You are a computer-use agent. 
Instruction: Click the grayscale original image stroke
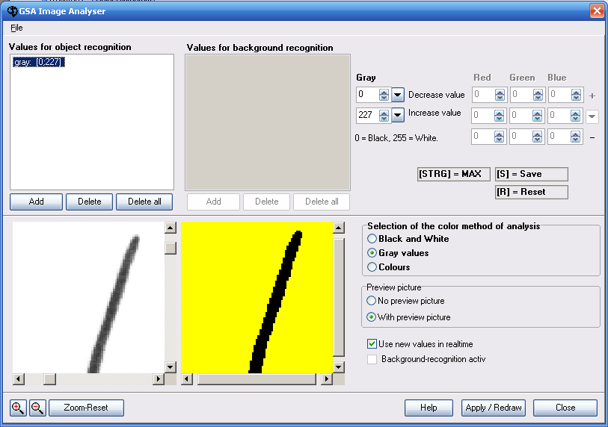tap(114, 304)
